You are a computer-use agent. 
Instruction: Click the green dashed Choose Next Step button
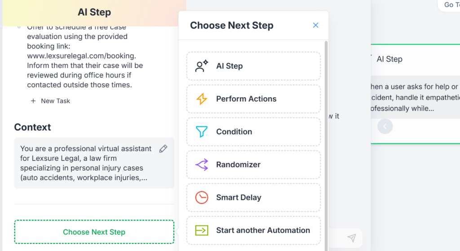click(94, 232)
